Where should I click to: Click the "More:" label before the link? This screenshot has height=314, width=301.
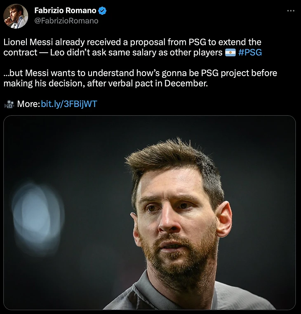pos(28,104)
